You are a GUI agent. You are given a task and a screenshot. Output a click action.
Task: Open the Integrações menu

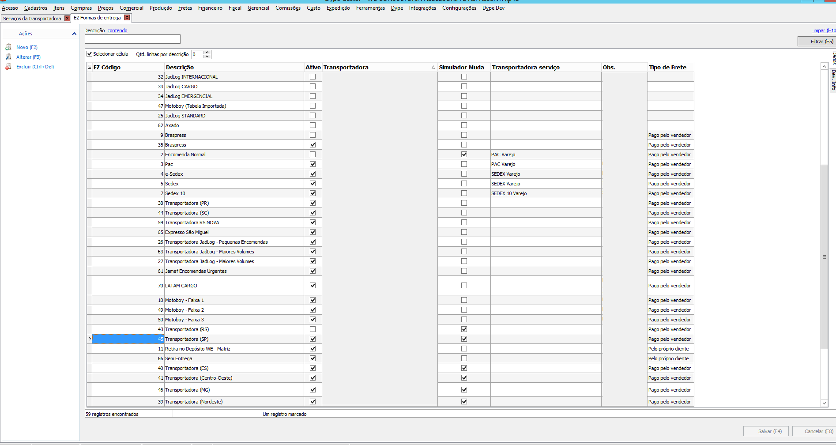click(x=422, y=8)
